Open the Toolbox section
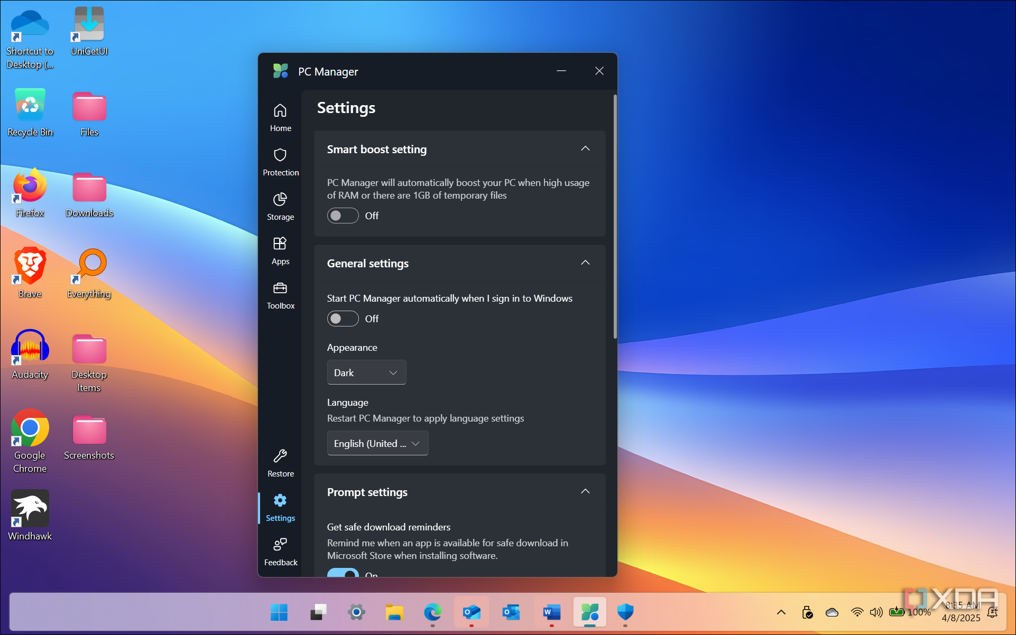 (x=280, y=295)
